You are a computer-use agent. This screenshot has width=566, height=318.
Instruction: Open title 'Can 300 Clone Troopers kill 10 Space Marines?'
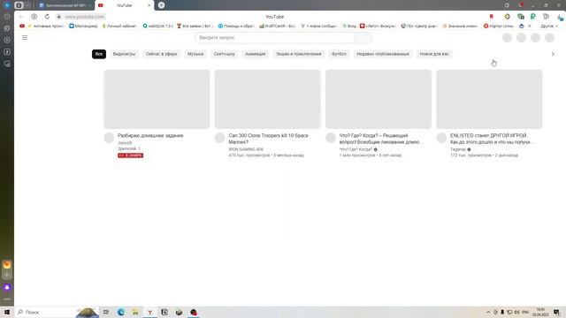(x=268, y=139)
